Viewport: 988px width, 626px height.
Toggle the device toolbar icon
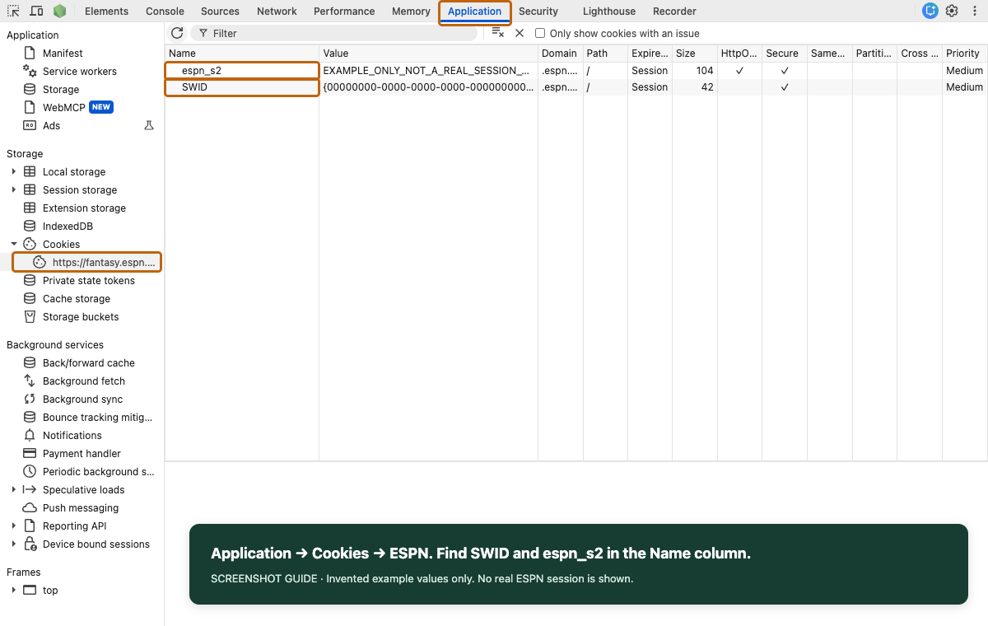[x=36, y=12]
